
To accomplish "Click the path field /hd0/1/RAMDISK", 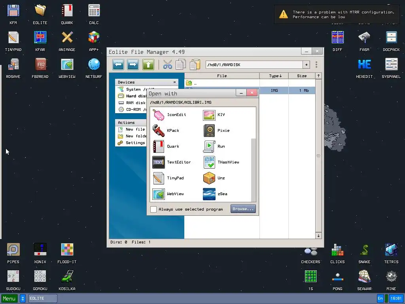I will 254,65.
